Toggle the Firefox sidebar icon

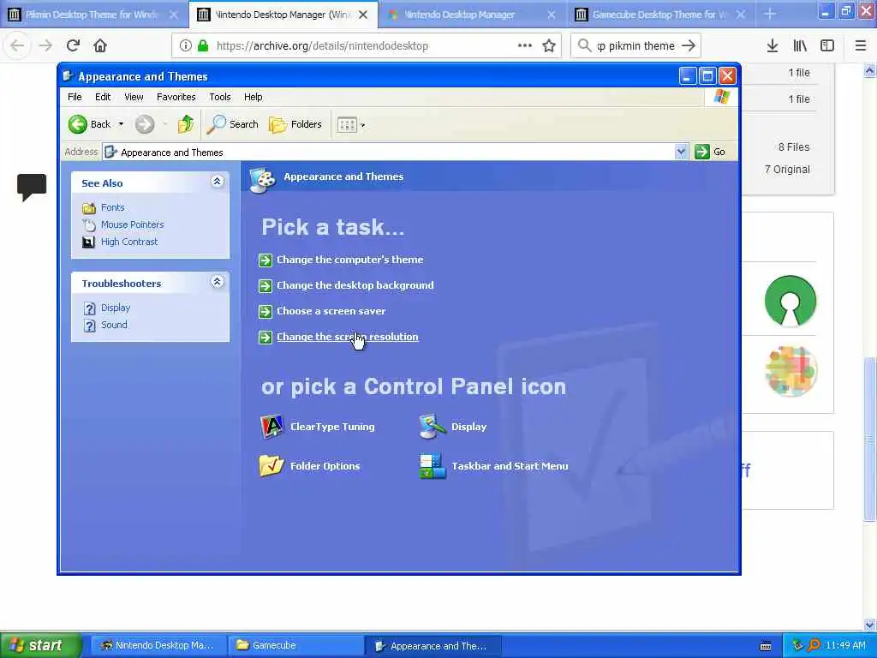(827, 45)
